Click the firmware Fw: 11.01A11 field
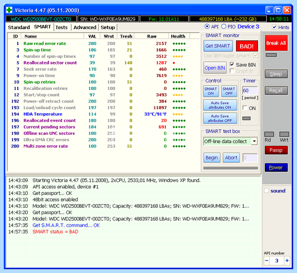This screenshot has height=273, width=297. tap(164, 19)
